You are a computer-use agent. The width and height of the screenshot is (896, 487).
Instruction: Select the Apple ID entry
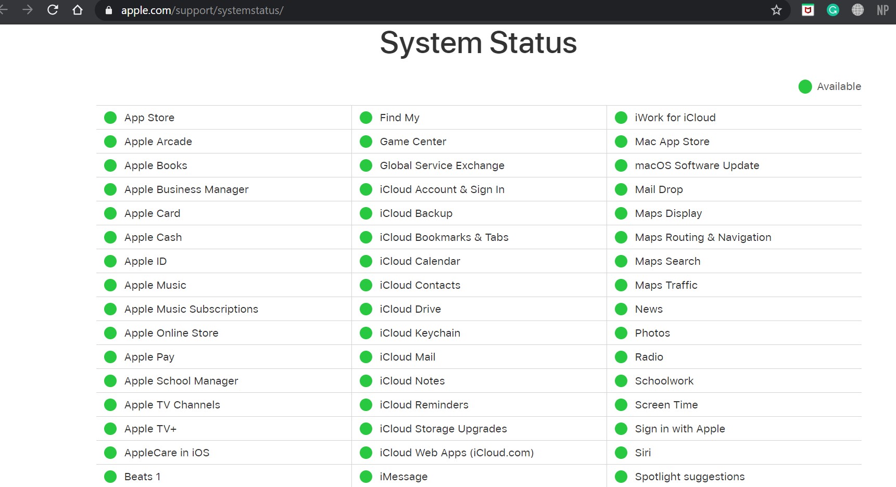click(145, 261)
